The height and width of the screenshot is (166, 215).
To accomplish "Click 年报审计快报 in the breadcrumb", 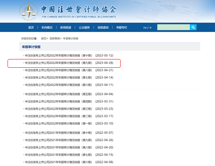I will (71, 38).
